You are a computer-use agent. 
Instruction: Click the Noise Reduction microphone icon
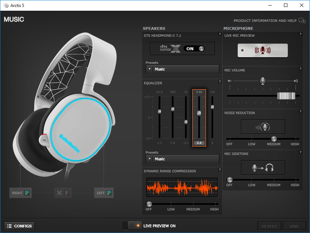click(262, 126)
